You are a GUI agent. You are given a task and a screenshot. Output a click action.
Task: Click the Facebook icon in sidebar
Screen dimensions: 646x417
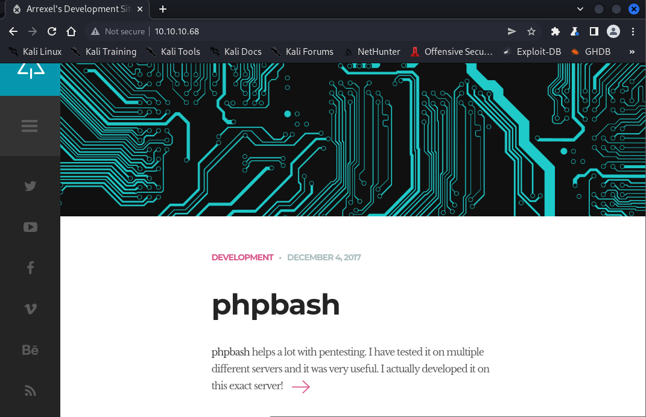30,268
